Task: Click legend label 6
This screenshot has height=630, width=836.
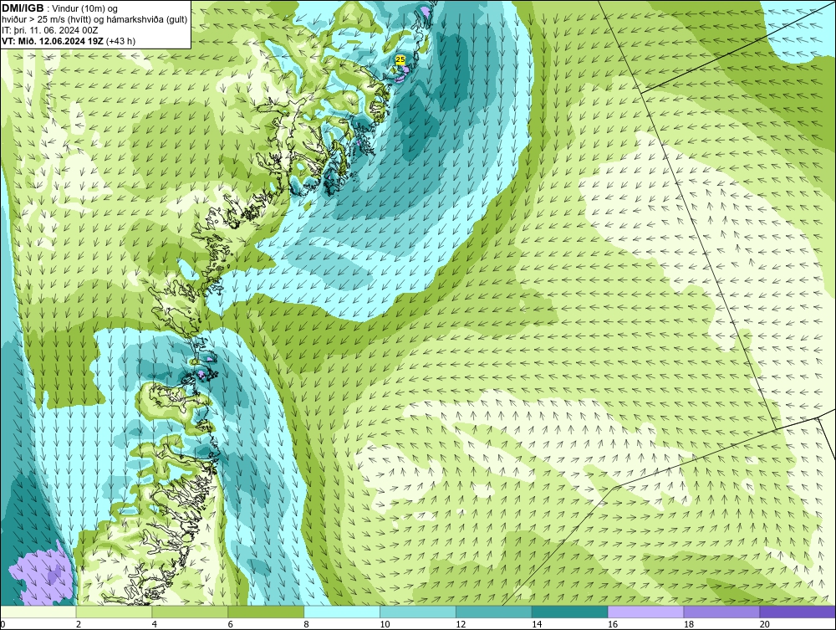Action: [231, 624]
